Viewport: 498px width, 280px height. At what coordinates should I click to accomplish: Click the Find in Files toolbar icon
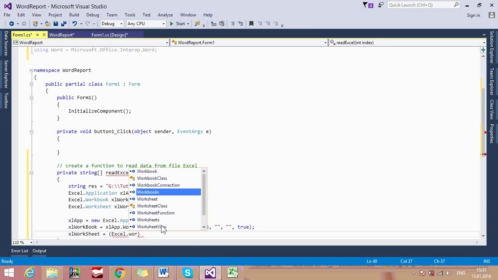197,24
